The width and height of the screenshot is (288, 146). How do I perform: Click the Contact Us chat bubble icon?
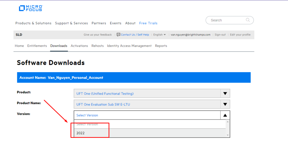(x=118, y=35)
